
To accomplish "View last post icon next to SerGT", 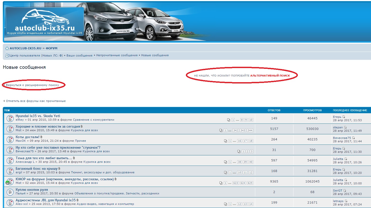I will (x=345, y=191).
